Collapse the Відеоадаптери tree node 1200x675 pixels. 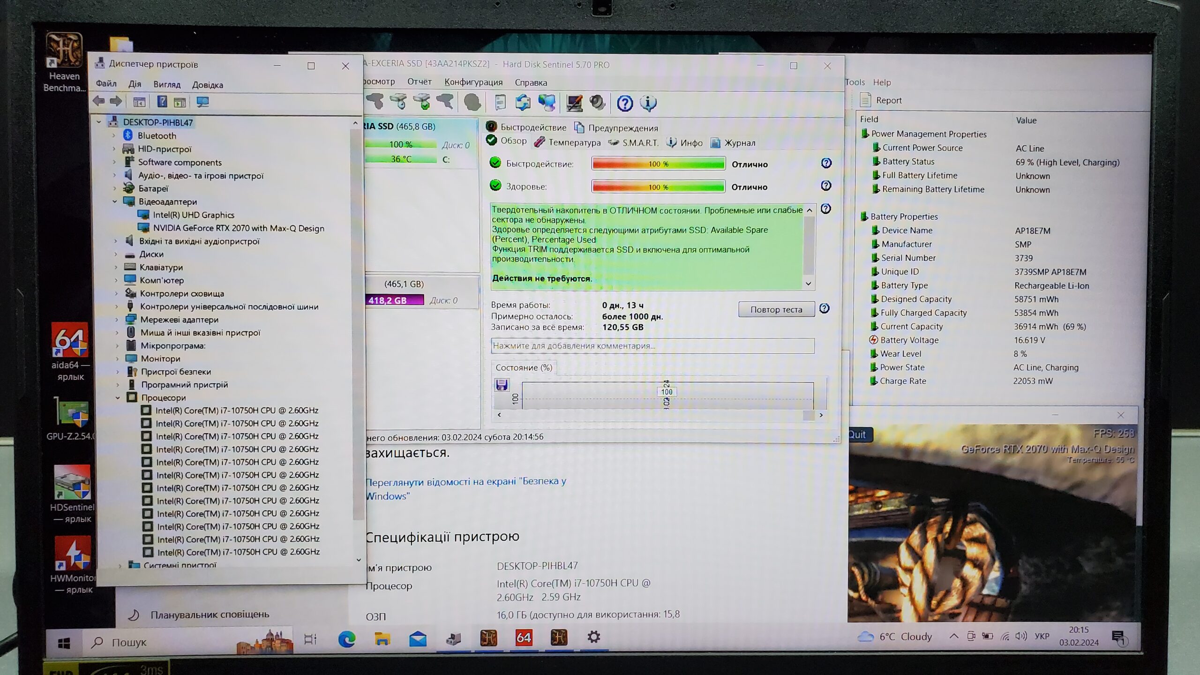115,202
